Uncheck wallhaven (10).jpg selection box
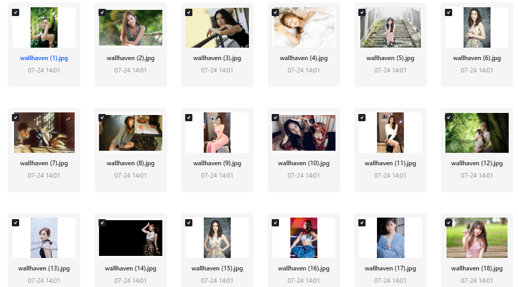Image resolution: width=518 pixels, height=287 pixels. 275,118
